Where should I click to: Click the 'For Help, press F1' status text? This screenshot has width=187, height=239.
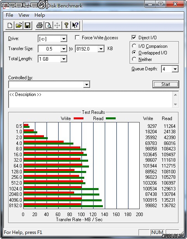(23, 232)
